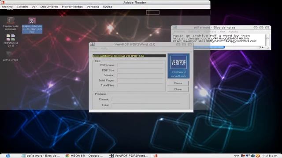Select the PDF2Word v3.0 desktop icon
The height and width of the screenshot is (158, 282).
tap(11, 40)
